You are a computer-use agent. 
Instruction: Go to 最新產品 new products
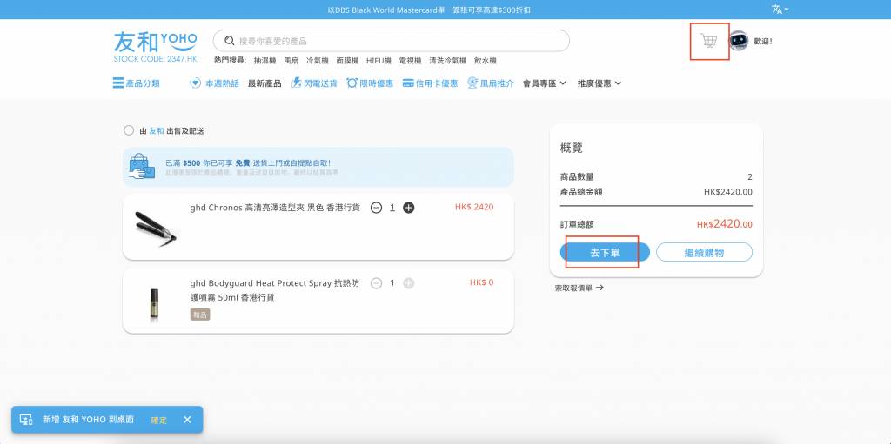265,83
